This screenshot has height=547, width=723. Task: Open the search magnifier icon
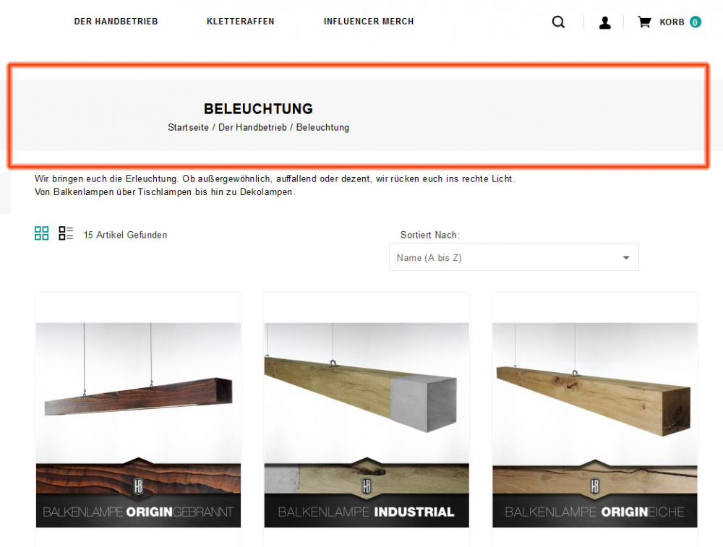558,22
